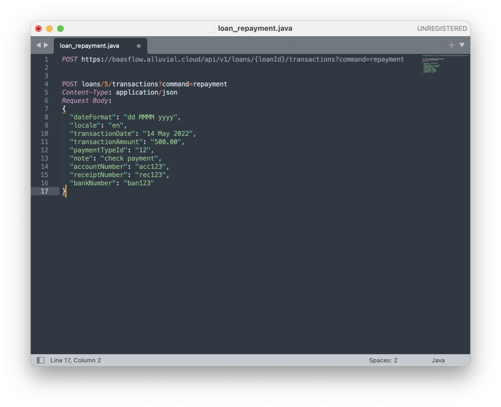Click line number 1 in the gutter
The height and width of the screenshot is (407, 501).
46,60
